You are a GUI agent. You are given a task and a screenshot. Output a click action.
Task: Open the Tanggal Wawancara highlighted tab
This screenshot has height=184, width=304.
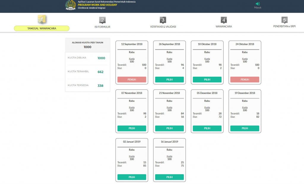pyautogui.click(x=42, y=28)
